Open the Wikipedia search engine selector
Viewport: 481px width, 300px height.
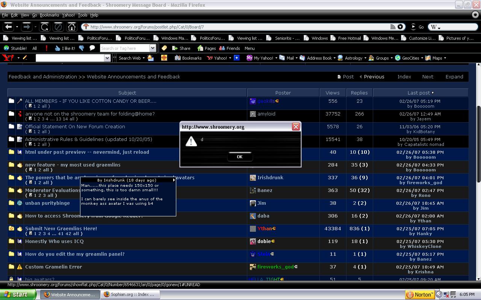coord(435,27)
